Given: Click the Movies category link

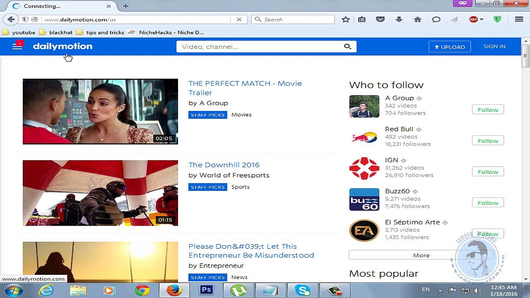Looking at the screenshot, I should coord(241,115).
